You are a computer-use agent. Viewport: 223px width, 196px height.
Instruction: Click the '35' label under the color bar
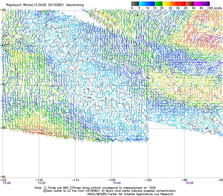pos(186,8)
